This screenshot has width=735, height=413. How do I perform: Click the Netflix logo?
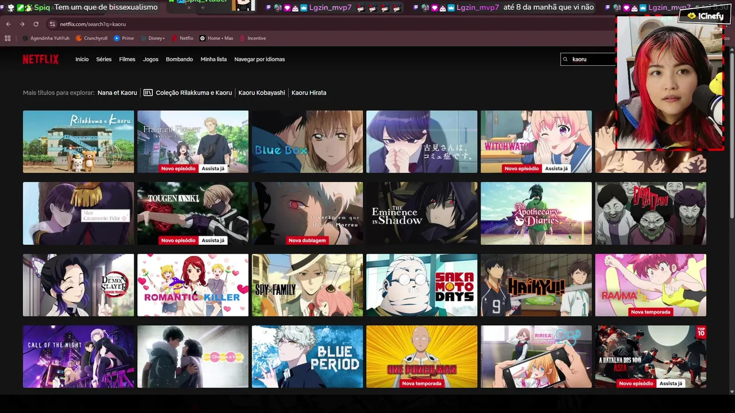pyautogui.click(x=41, y=59)
